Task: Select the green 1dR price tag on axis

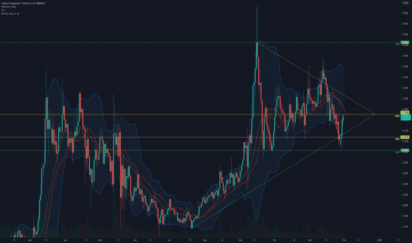Action: pyautogui.click(x=405, y=42)
